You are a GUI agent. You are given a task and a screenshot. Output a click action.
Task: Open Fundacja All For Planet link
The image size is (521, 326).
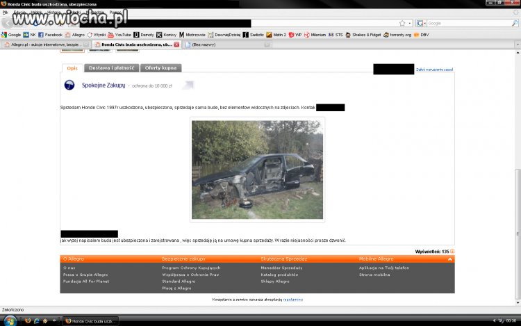86,282
